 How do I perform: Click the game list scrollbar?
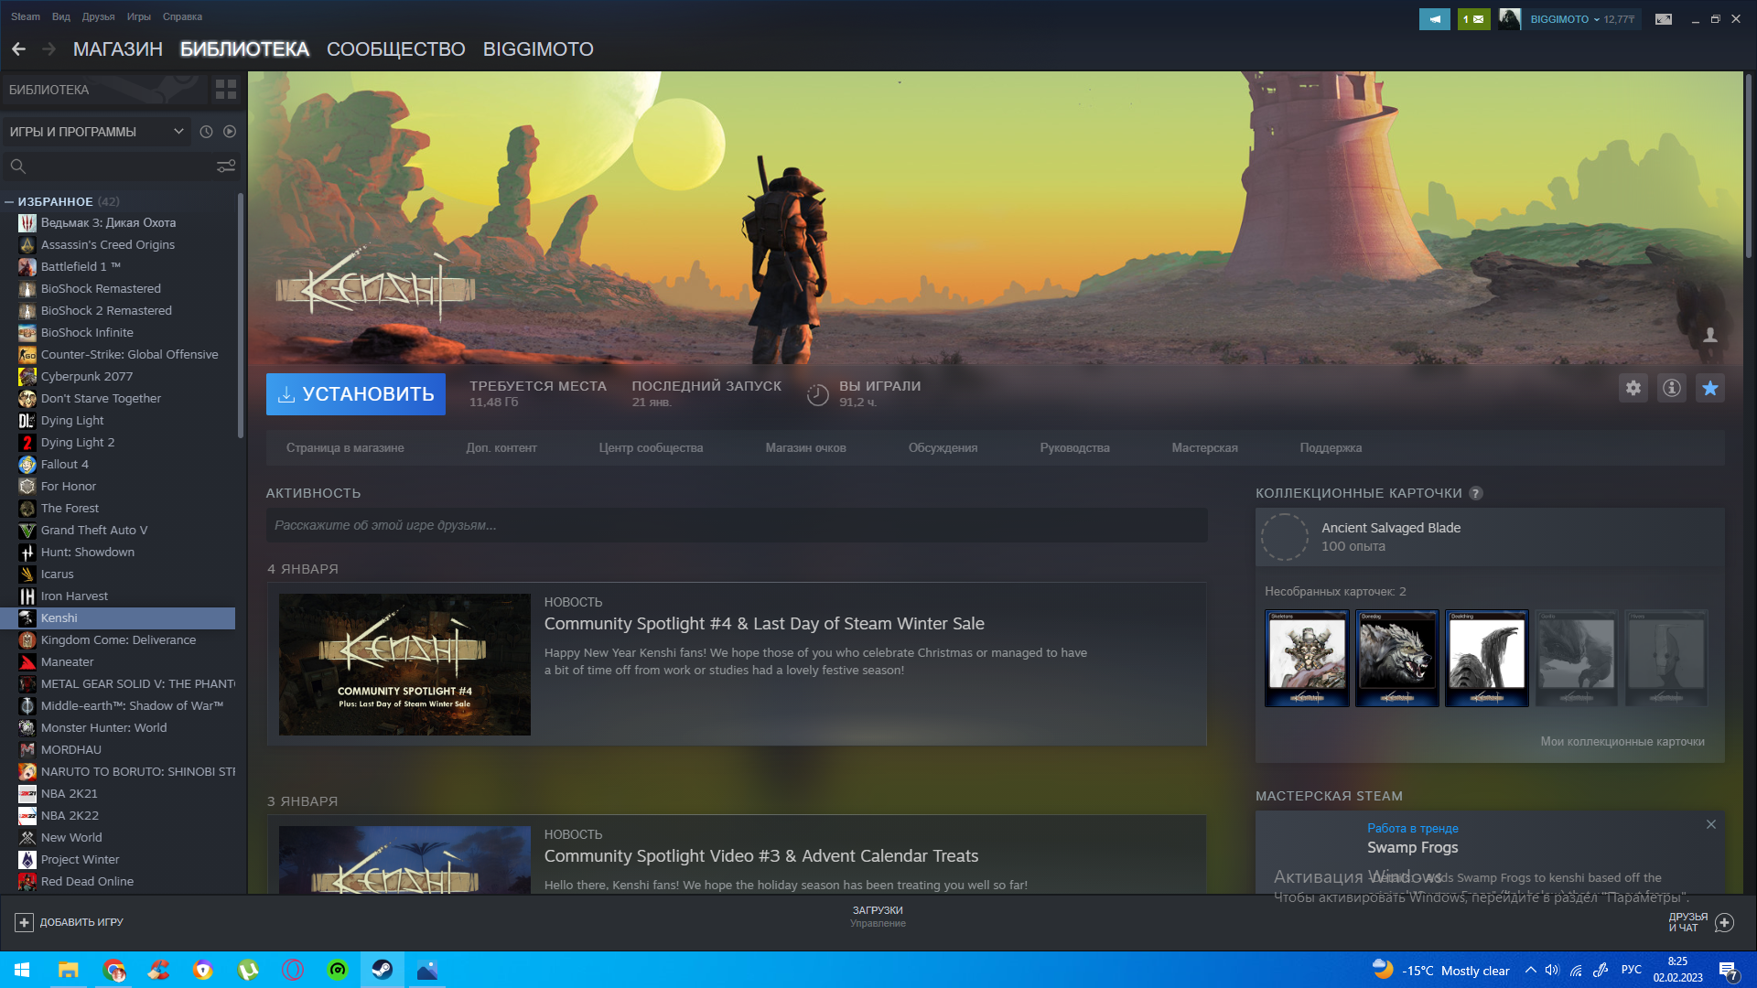241,316
